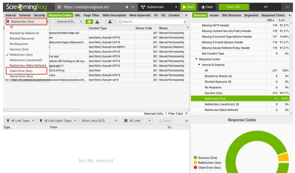Collapse the Internal & External tree node
The width and height of the screenshot is (295, 173).
(x=199, y=65)
